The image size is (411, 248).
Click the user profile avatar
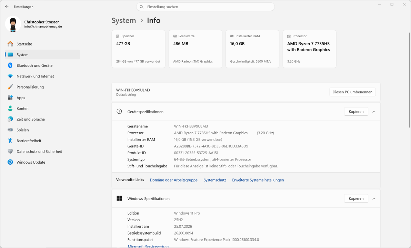13,24
